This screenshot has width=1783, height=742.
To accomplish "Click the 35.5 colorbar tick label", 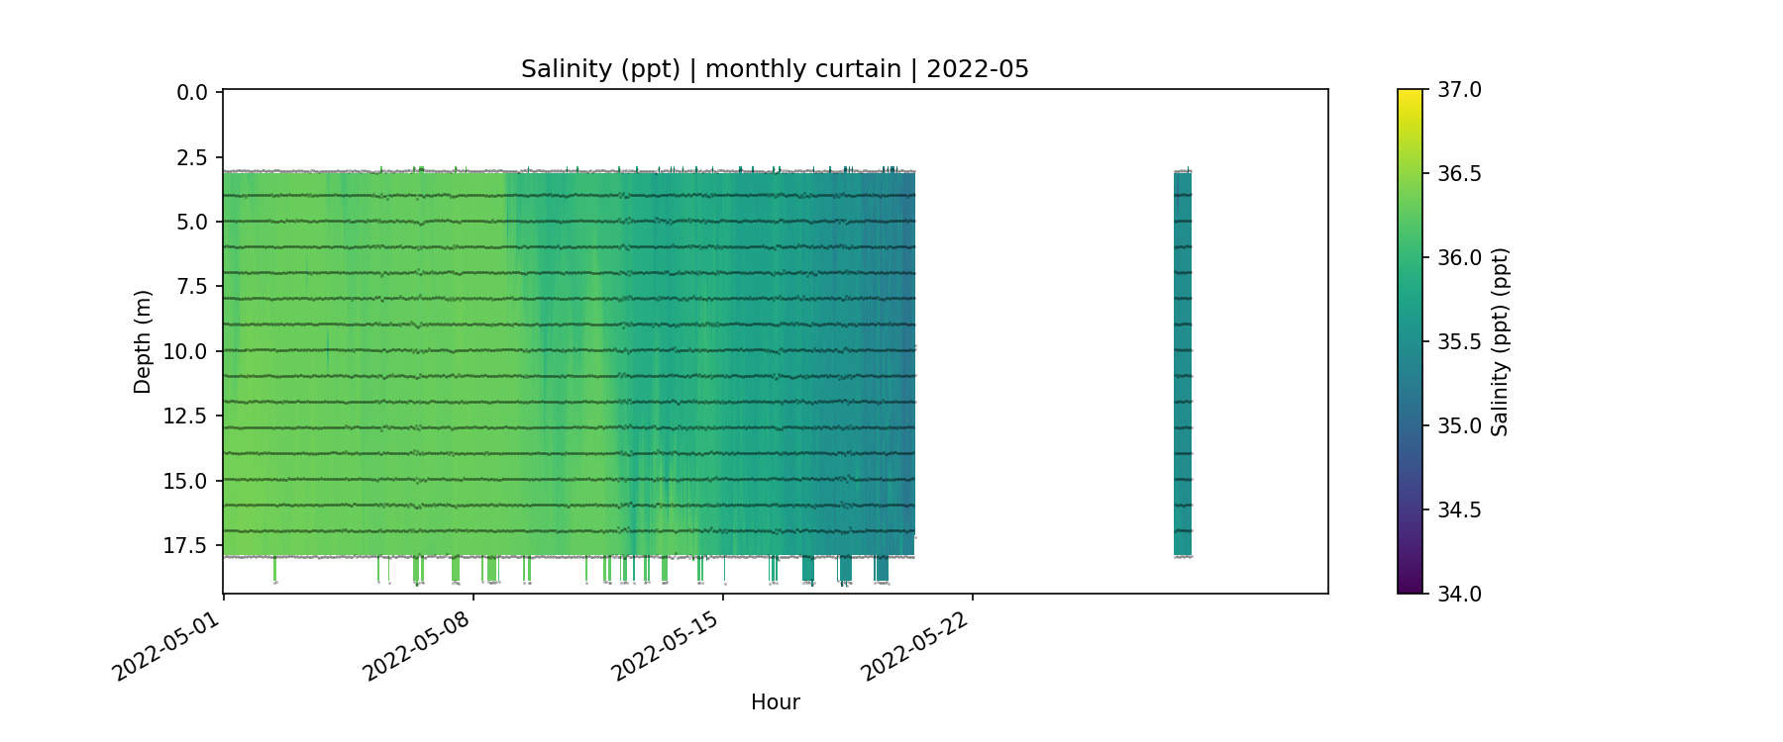I will click(1459, 341).
